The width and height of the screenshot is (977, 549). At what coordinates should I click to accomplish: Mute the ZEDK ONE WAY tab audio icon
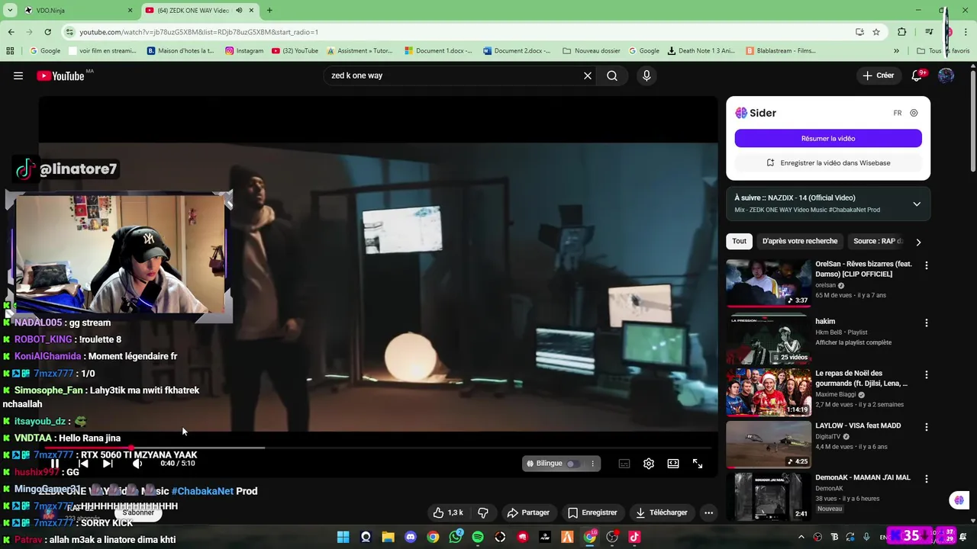tap(240, 11)
